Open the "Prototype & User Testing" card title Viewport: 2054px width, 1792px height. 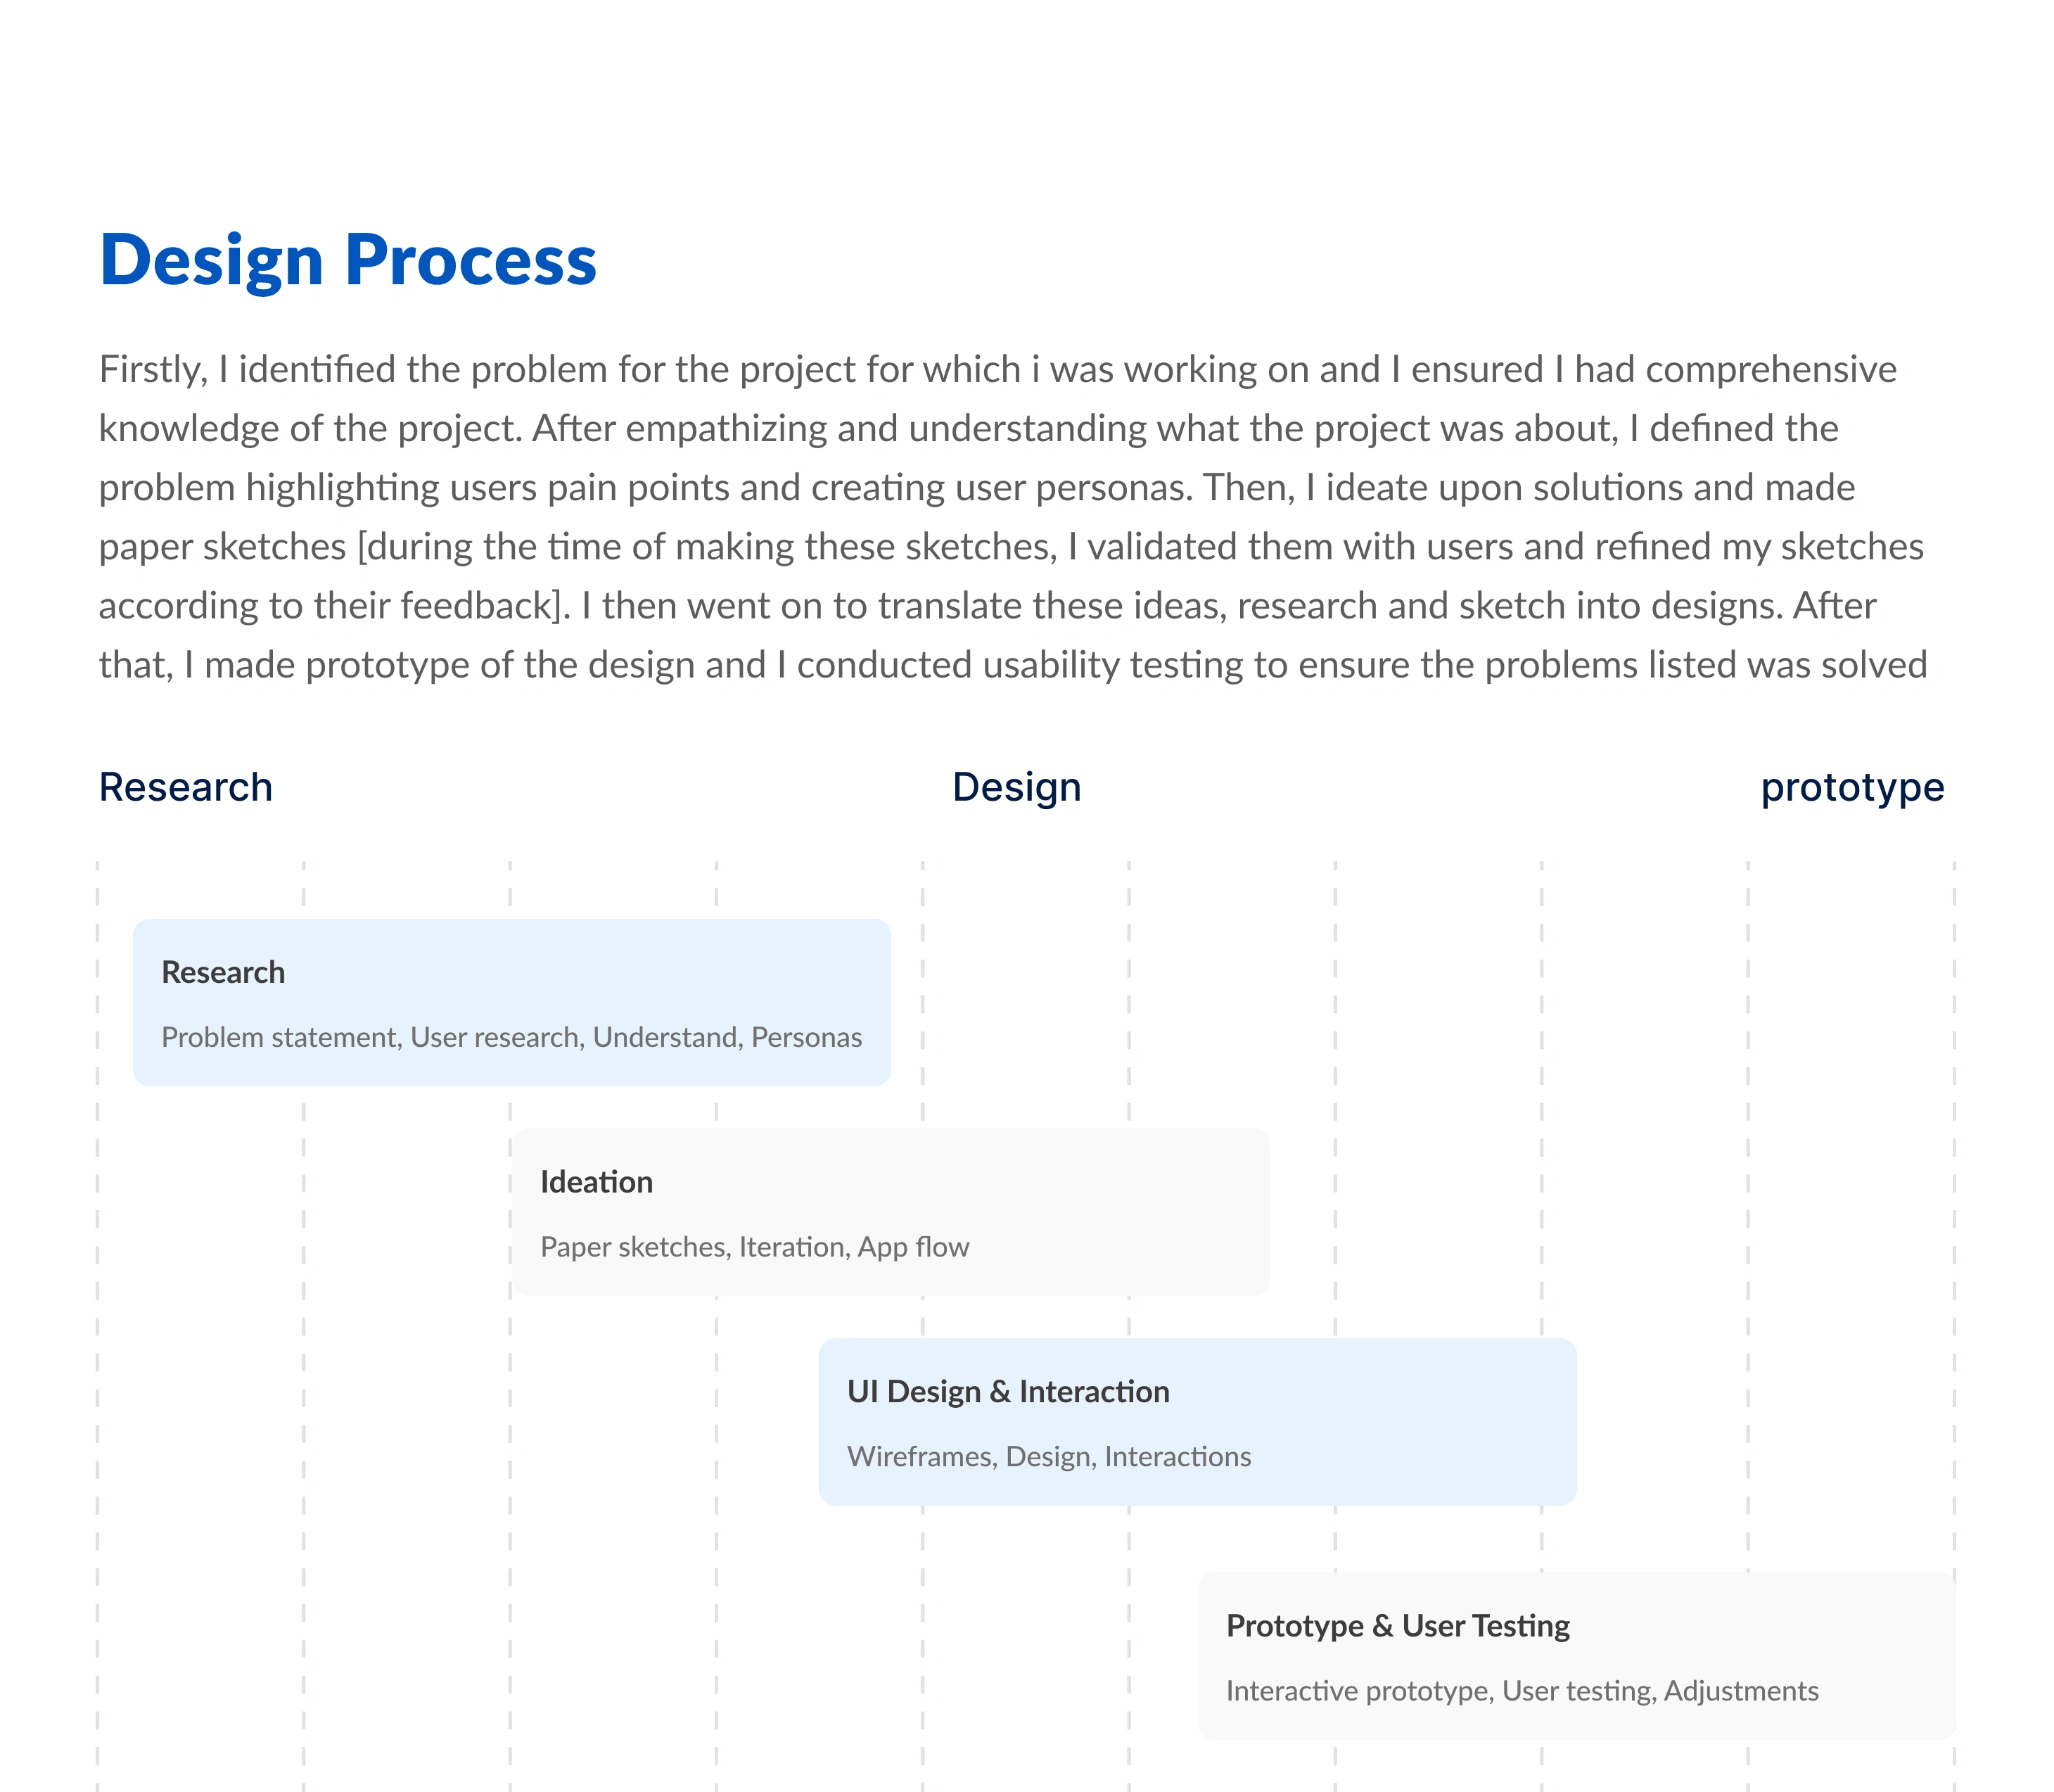[1397, 1626]
